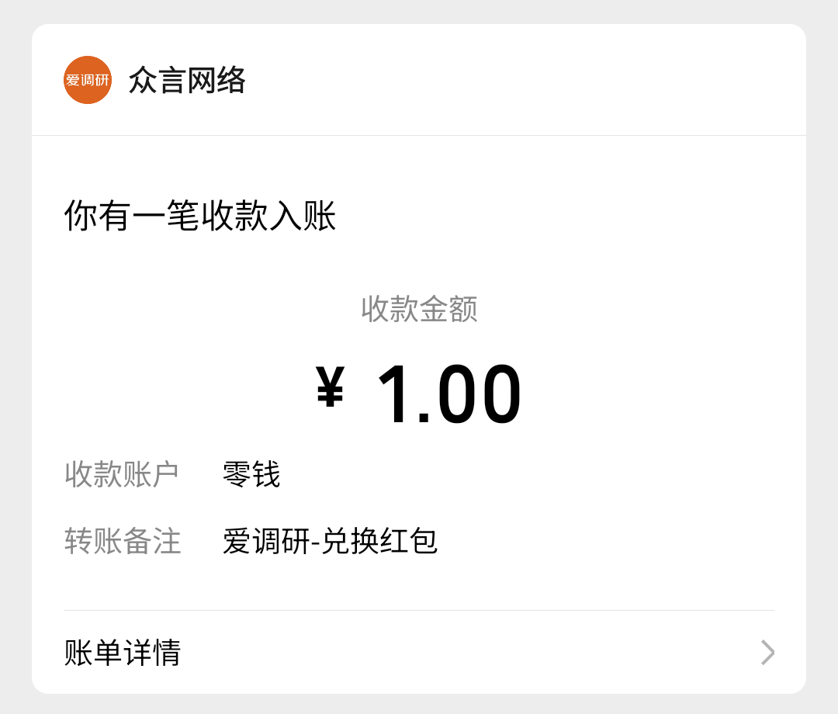This screenshot has height=714, width=838.
Task: Tap the ¥ currency symbol
Action: pyautogui.click(x=330, y=386)
